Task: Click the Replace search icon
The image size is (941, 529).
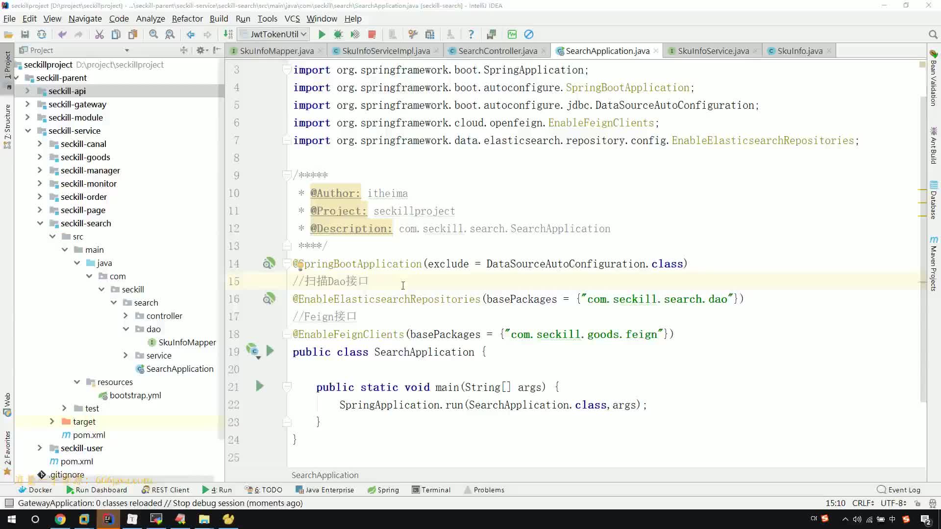Action: (x=170, y=34)
